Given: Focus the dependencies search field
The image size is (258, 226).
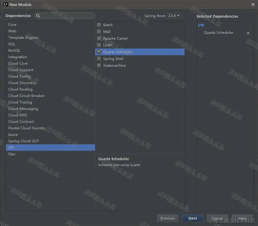Looking at the screenshot, I should click(65, 16).
